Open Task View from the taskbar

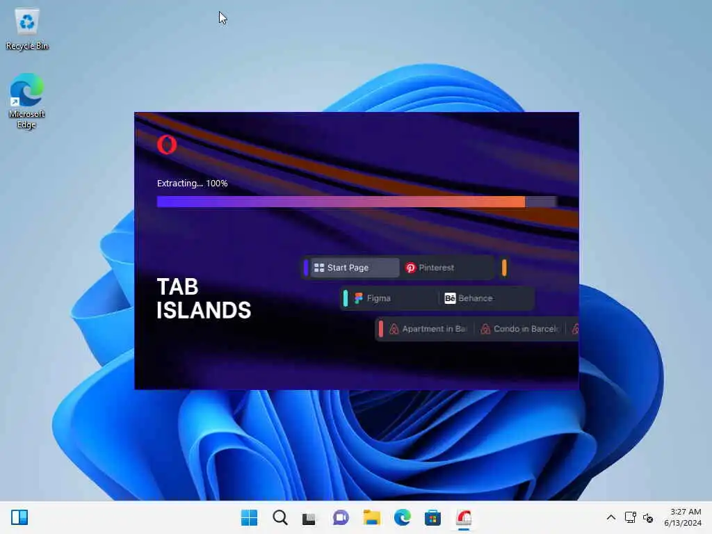pyautogui.click(x=309, y=517)
